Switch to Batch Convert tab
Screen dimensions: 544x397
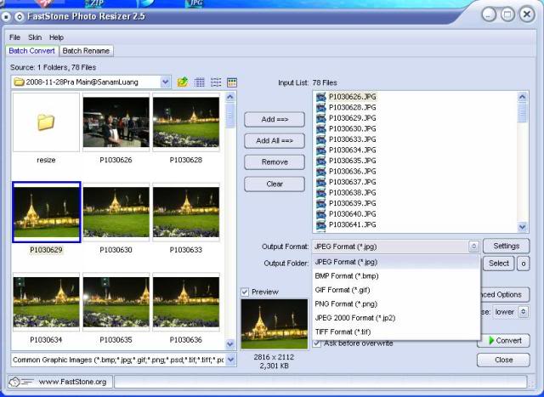[x=32, y=51]
